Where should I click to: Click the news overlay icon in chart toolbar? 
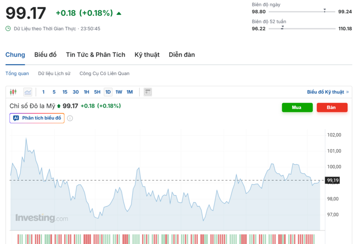point(148,92)
